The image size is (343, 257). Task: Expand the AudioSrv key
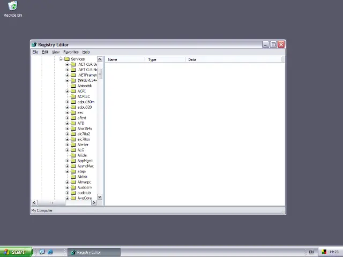click(x=67, y=187)
